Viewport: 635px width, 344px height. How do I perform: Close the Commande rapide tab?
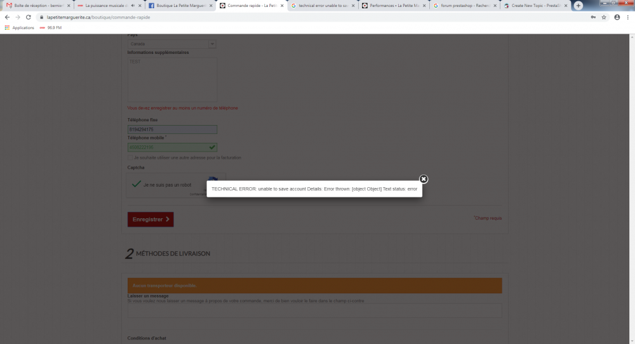tap(282, 6)
